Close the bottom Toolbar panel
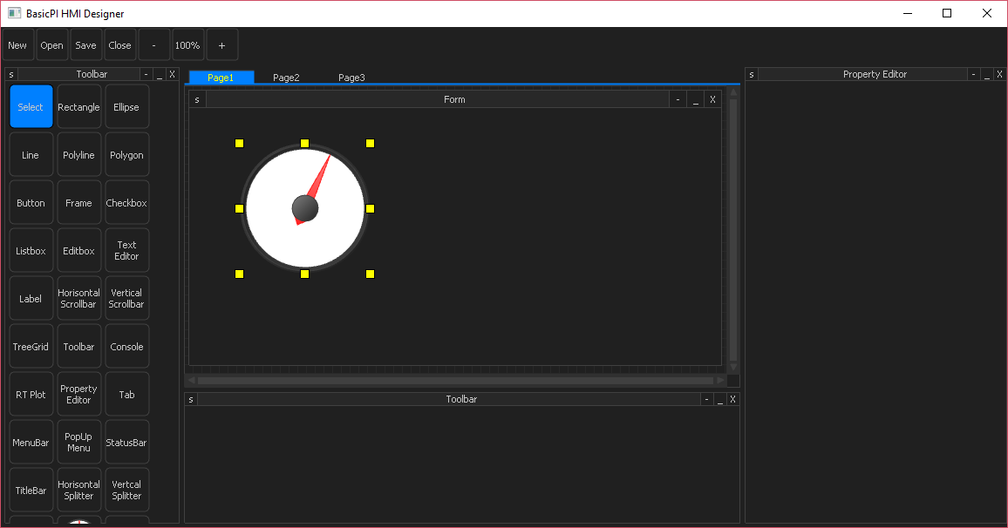Viewport: 1008px width, 528px height. 732,400
